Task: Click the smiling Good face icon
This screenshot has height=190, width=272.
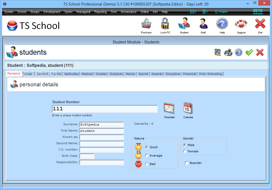Action: pos(139,147)
